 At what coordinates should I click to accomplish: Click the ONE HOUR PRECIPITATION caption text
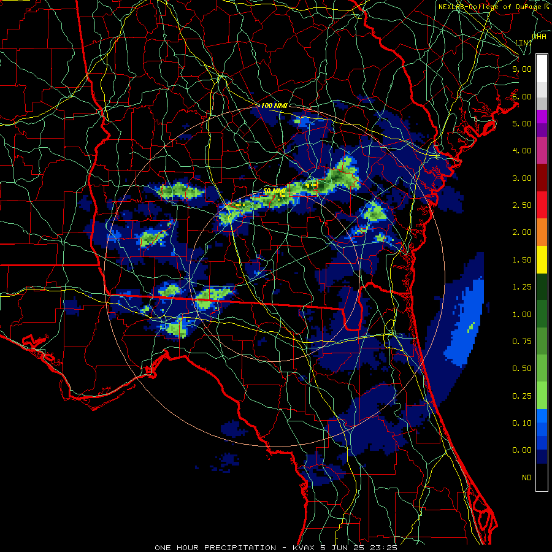215,548
